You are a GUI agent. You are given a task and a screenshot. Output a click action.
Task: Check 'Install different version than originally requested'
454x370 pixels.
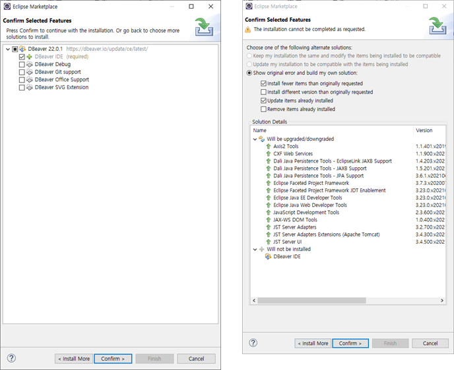coord(263,92)
